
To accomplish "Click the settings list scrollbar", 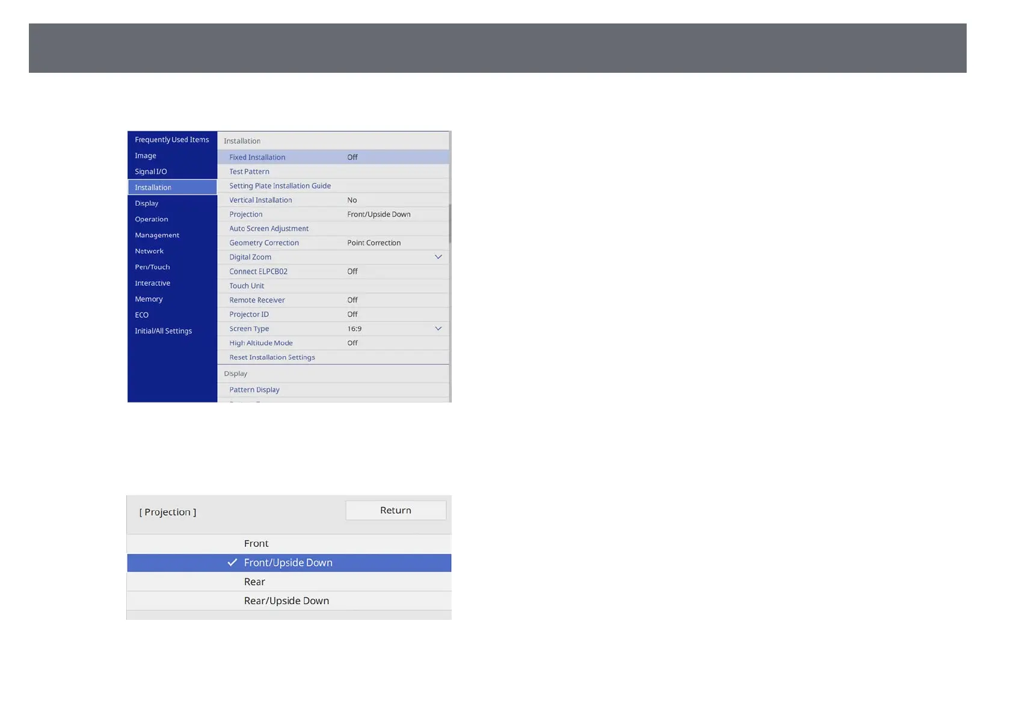I will click(450, 223).
